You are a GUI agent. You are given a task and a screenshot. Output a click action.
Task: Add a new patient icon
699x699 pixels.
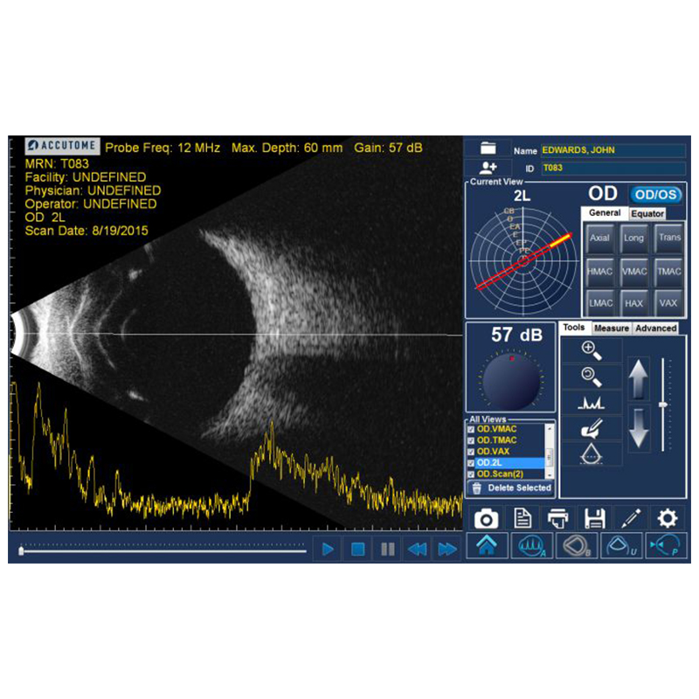488,168
